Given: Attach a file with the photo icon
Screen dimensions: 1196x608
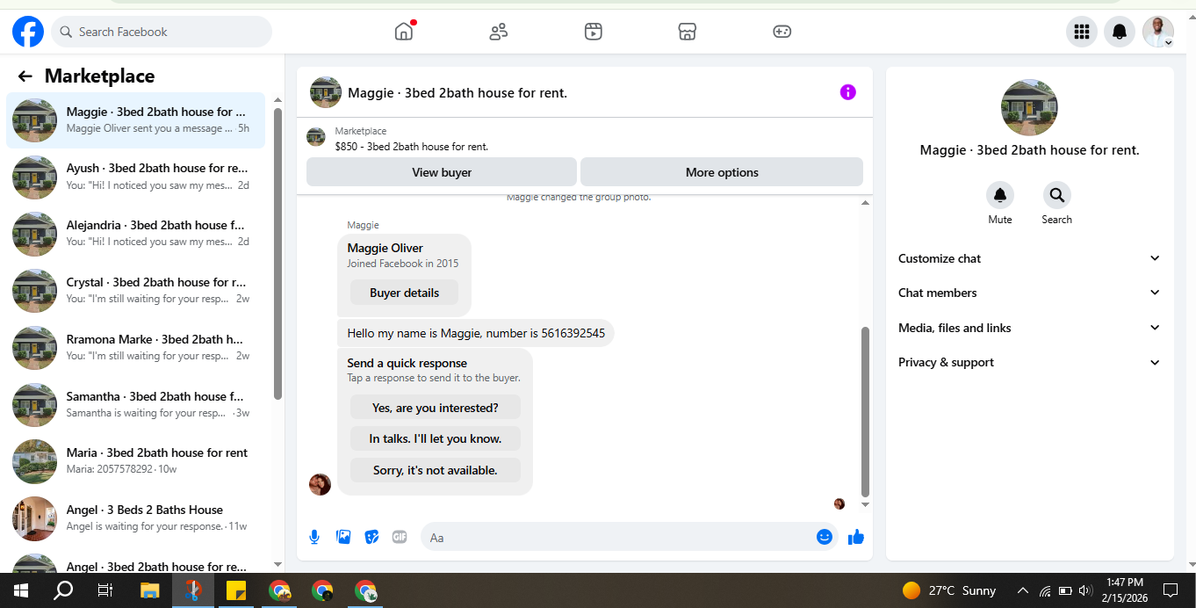Looking at the screenshot, I should point(343,537).
